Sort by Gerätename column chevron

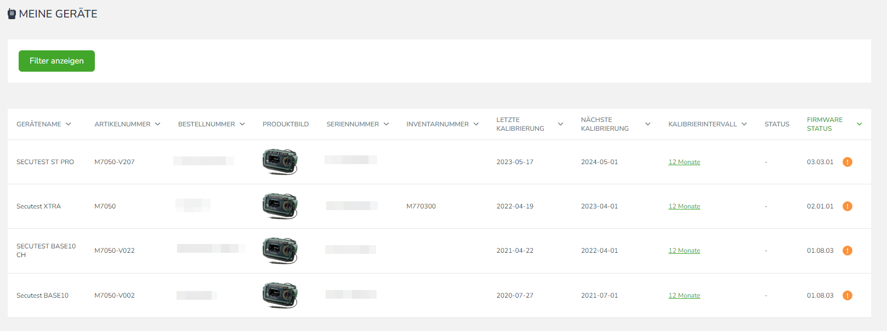(x=69, y=124)
